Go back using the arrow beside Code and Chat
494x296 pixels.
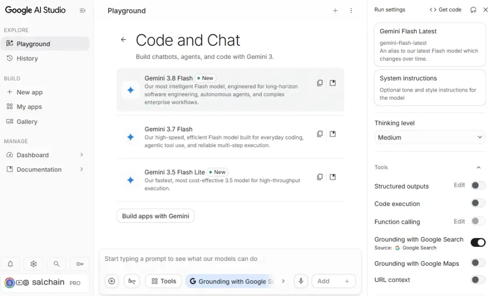pyautogui.click(x=123, y=40)
